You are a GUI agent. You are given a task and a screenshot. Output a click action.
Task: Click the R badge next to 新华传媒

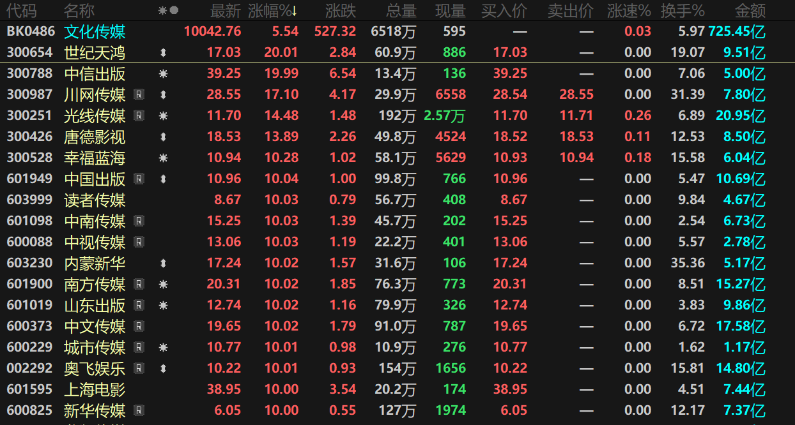click(139, 411)
